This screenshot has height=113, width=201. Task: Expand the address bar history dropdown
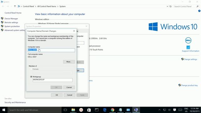click(167, 6)
